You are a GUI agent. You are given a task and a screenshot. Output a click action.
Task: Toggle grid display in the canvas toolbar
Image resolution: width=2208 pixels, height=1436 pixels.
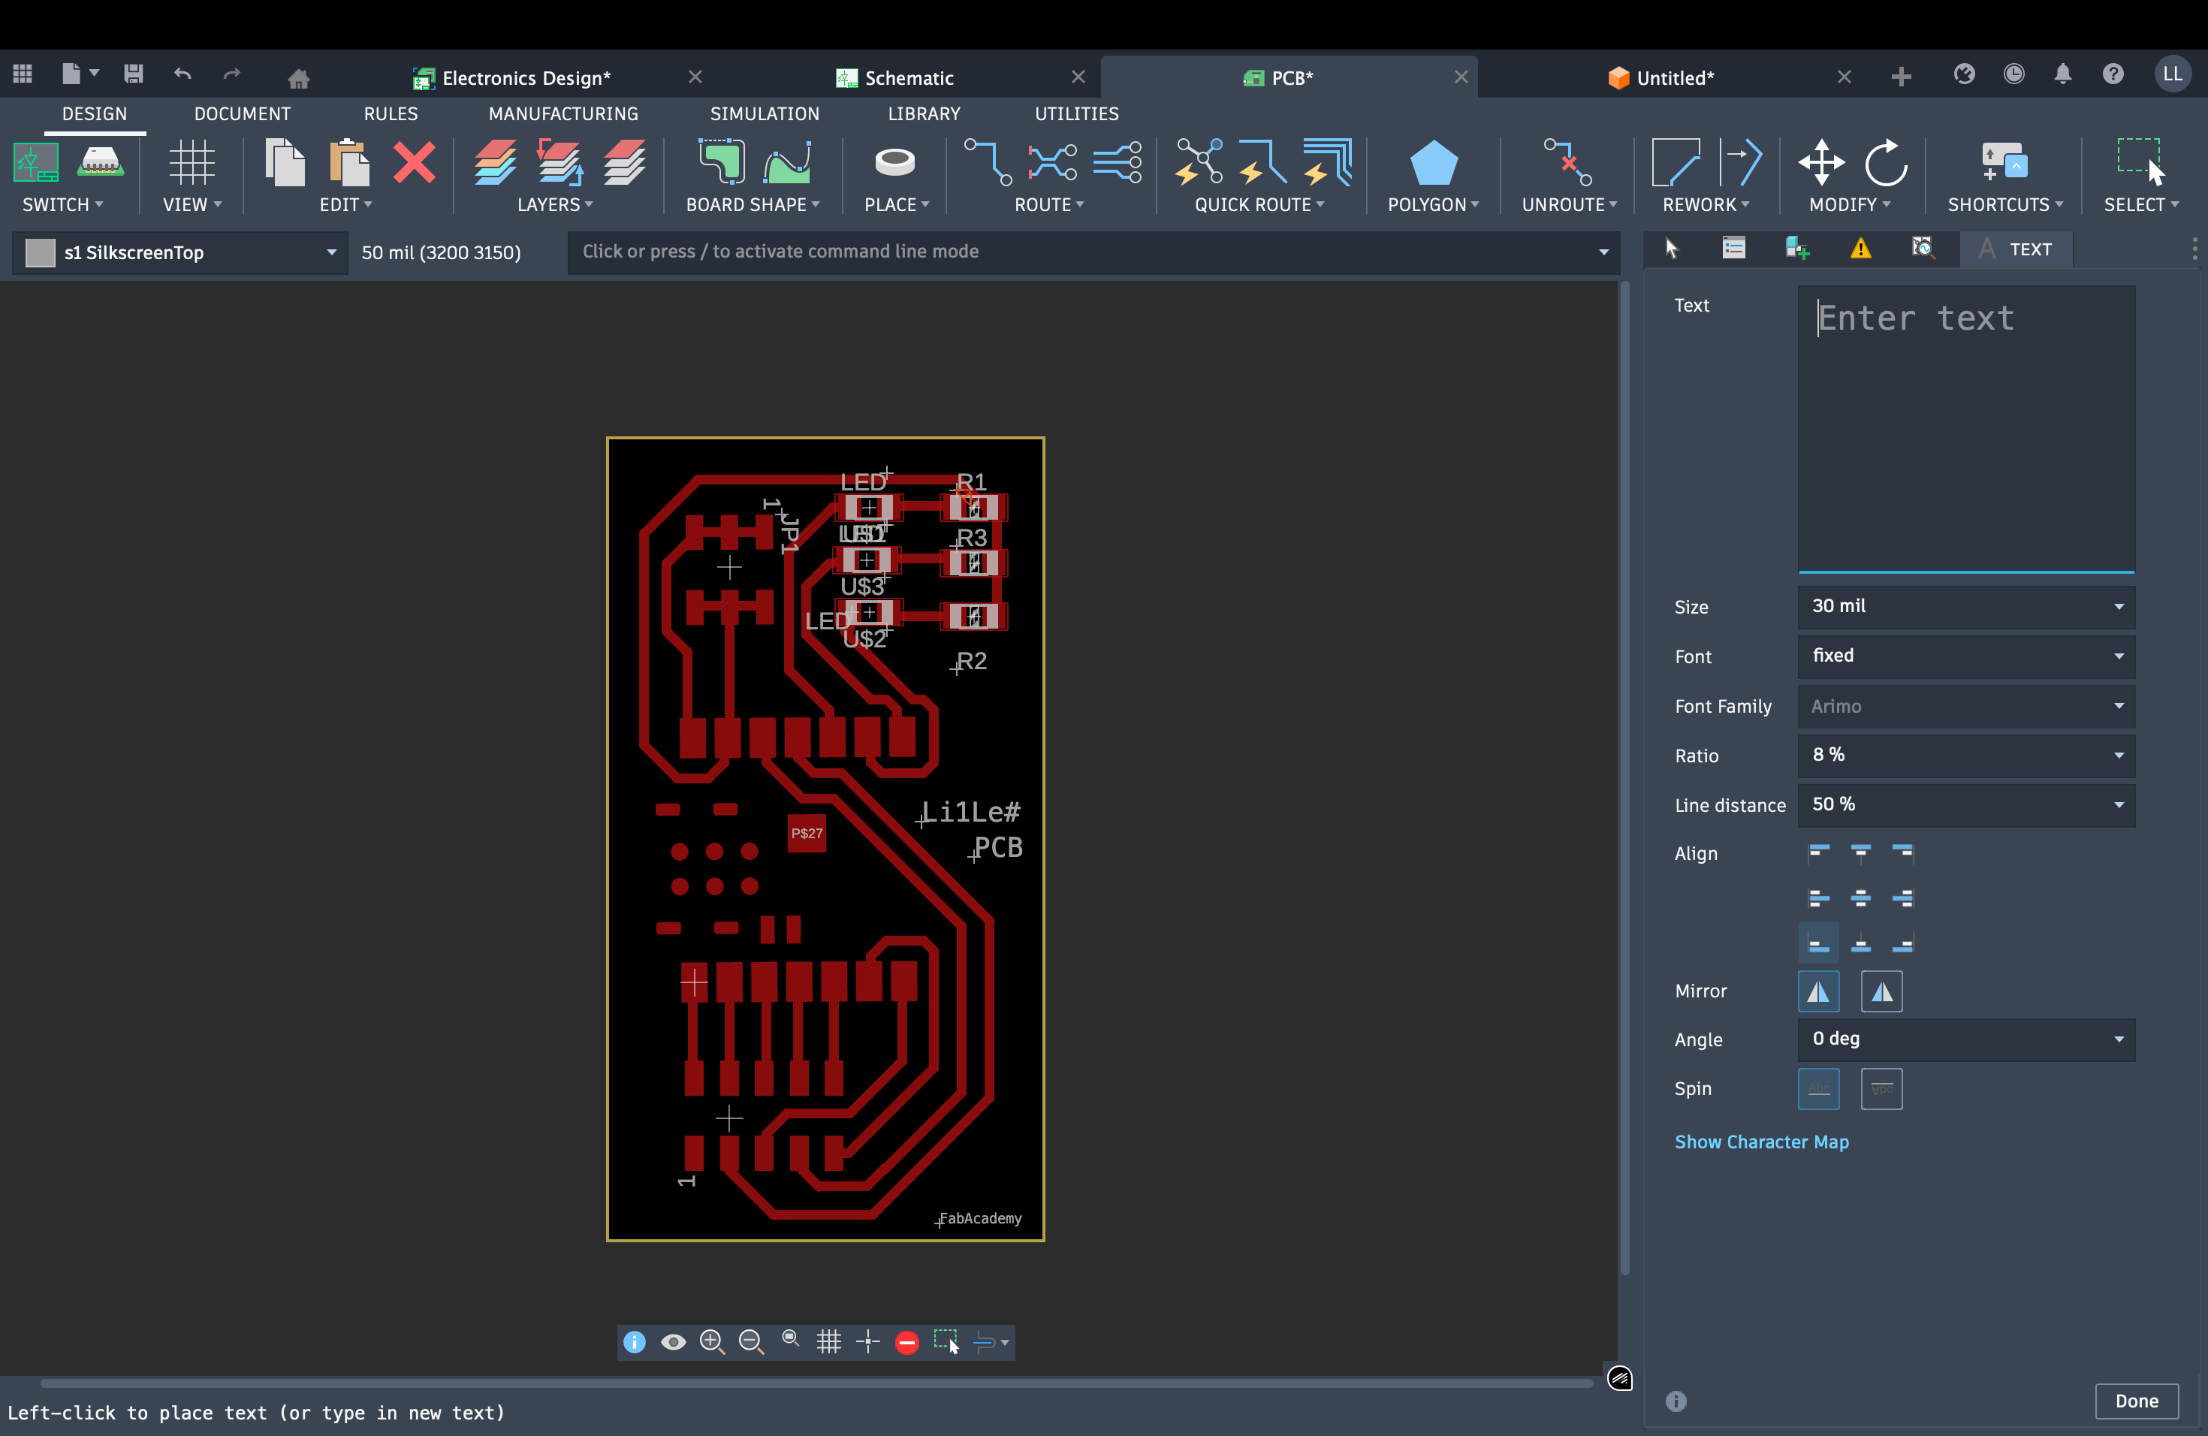[828, 1341]
